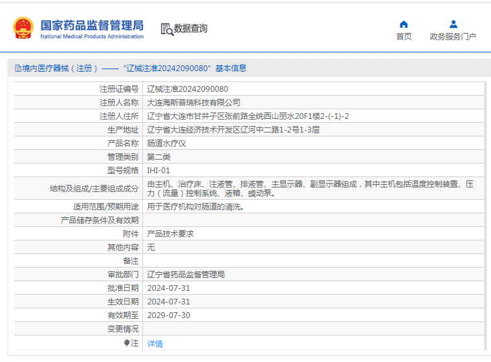This screenshot has height=362, width=491.
Task: Select product name 肠道水疗仪
Action: pos(167,144)
